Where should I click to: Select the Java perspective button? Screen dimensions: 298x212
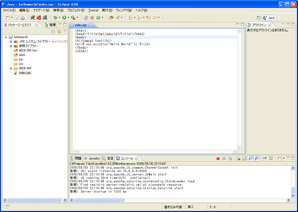[269, 18]
